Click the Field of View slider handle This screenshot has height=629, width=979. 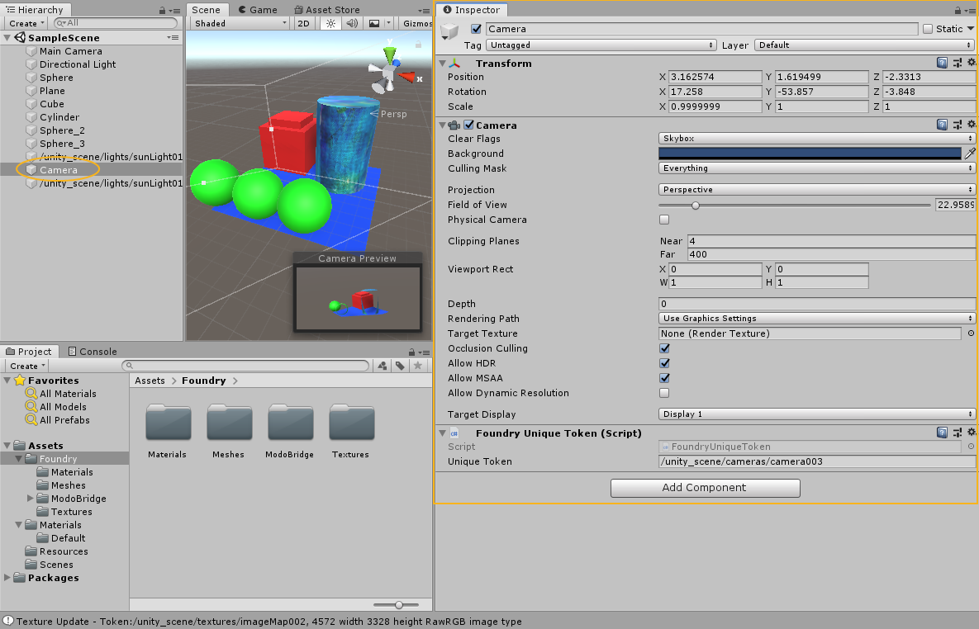(695, 205)
